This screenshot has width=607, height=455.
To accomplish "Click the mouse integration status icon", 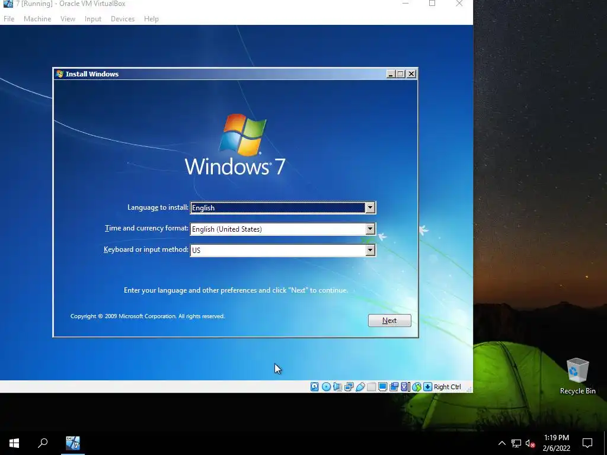I will click(x=417, y=386).
